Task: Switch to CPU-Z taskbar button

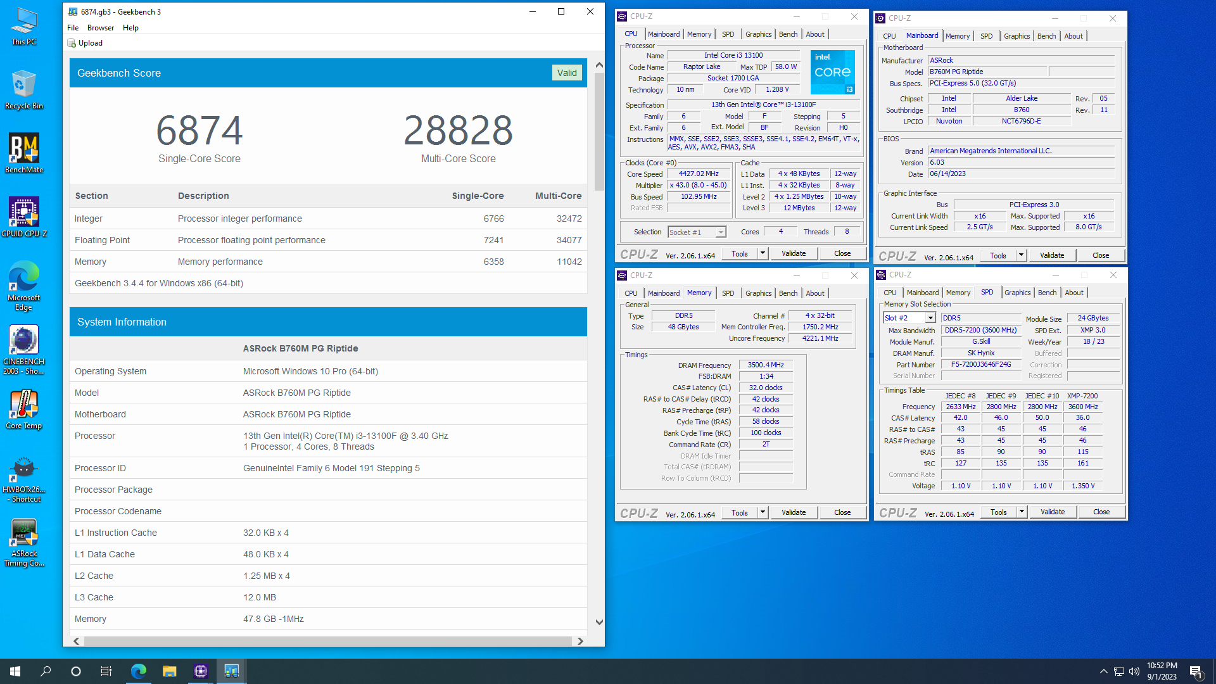Action: [200, 671]
